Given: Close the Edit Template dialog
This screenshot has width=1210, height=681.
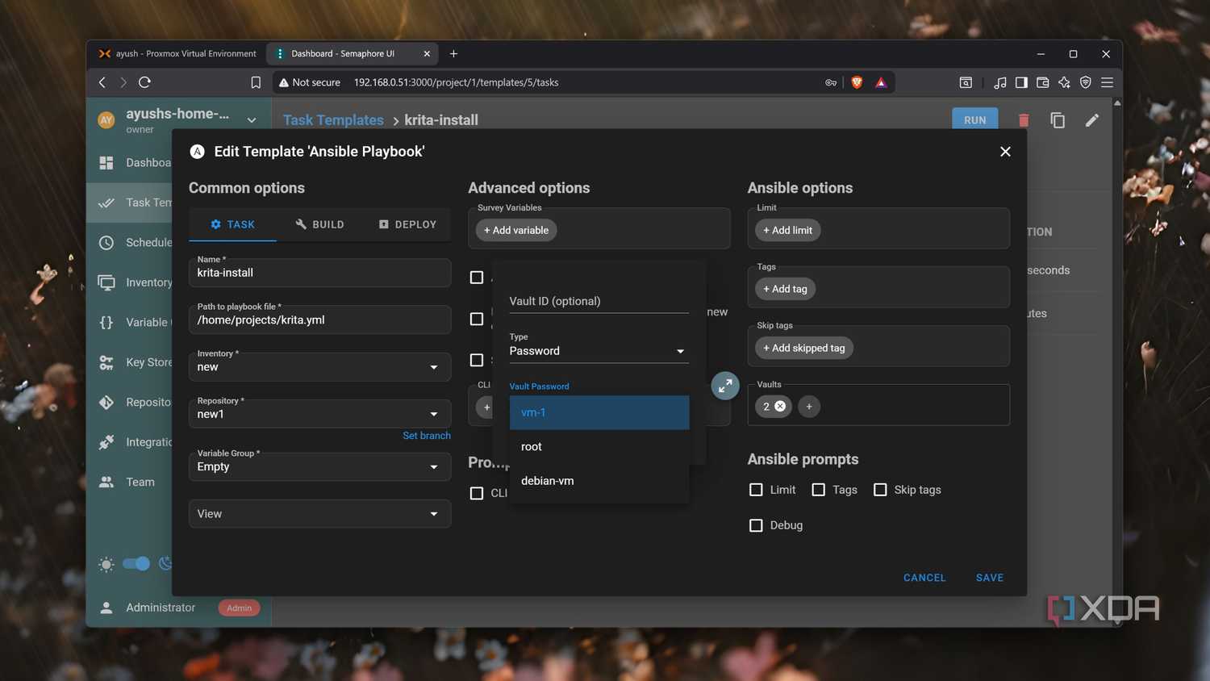Looking at the screenshot, I should tap(1005, 152).
